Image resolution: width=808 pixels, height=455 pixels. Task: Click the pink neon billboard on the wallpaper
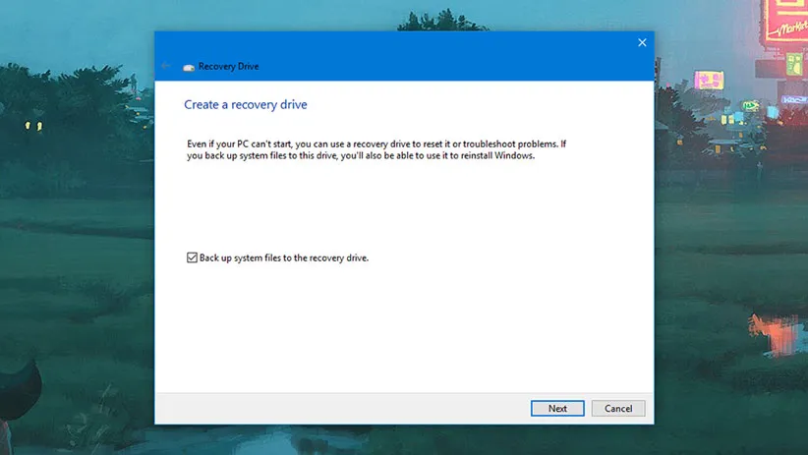(708, 80)
